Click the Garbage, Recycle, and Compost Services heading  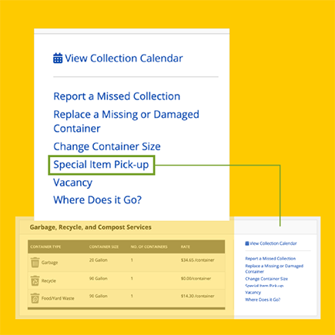90,227
